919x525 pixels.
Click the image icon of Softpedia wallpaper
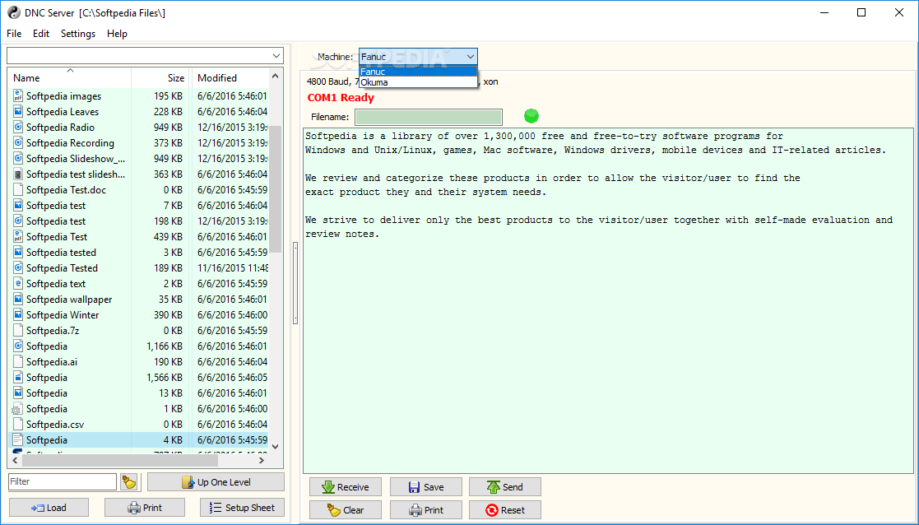pos(17,300)
